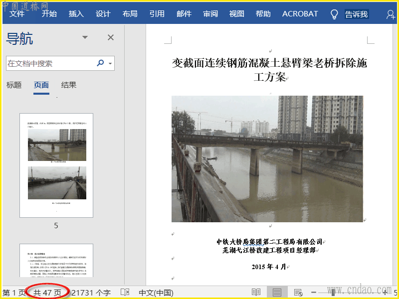Expand search options dropdown arrow
The height and width of the screenshot is (299, 399).
click(x=110, y=63)
